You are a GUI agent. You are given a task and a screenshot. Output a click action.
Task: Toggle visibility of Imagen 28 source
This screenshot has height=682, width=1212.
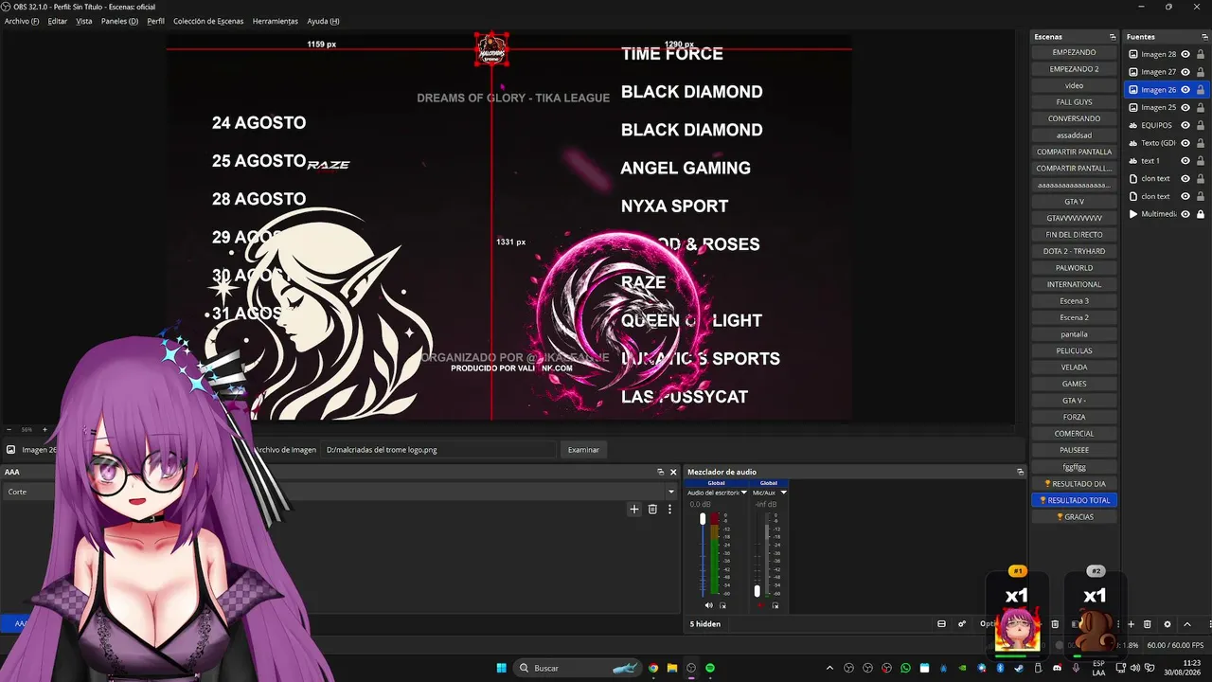coord(1185,54)
